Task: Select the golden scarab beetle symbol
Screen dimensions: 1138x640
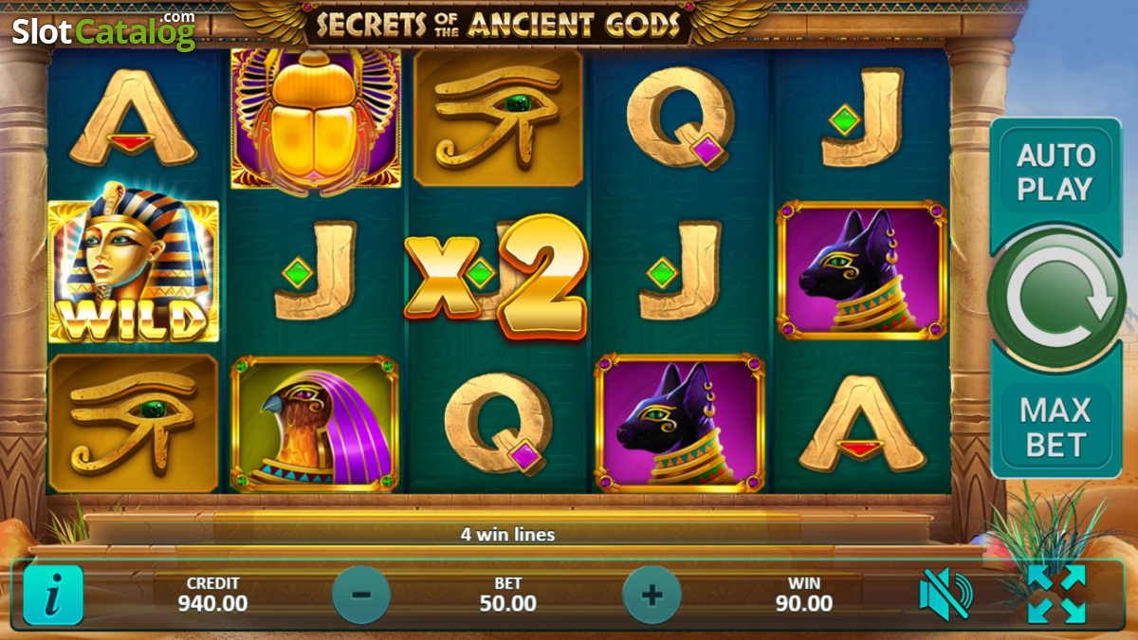Action: pyautogui.click(x=316, y=119)
